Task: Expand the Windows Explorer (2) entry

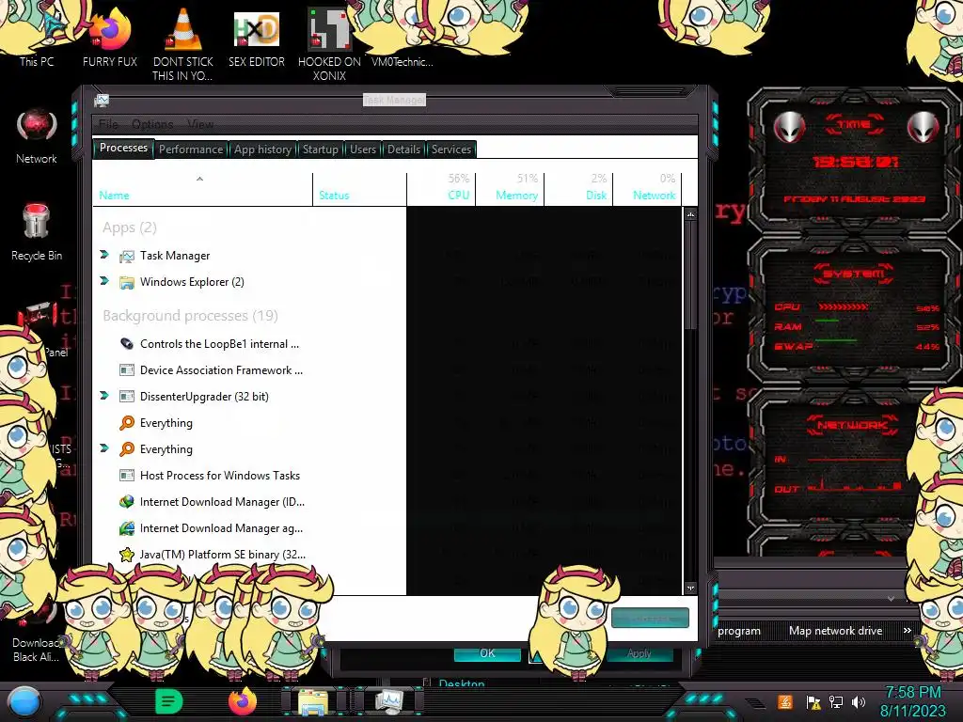Action: point(104,281)
